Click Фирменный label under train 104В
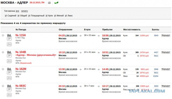Viewport: 172px width, 99px height. tap(26, 63)
